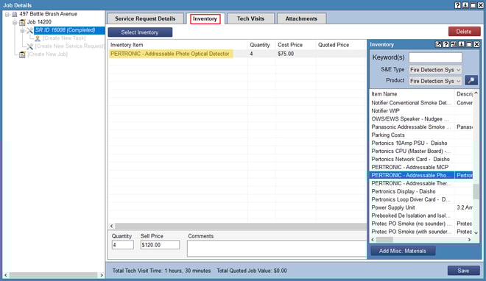The width and height of the screenshot is (486, 281).
Task: Click the building icon beside 497 Bottle Brush Avenue
Action: (x=14, y=14)
